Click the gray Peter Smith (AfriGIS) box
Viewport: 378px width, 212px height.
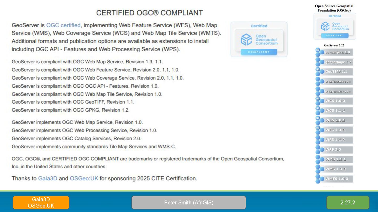click(x=189, y=203)
